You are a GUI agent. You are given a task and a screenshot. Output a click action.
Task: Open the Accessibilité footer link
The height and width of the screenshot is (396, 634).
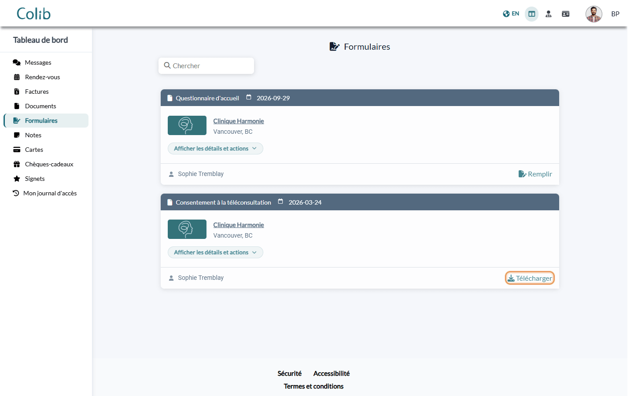tap(332, 374)
